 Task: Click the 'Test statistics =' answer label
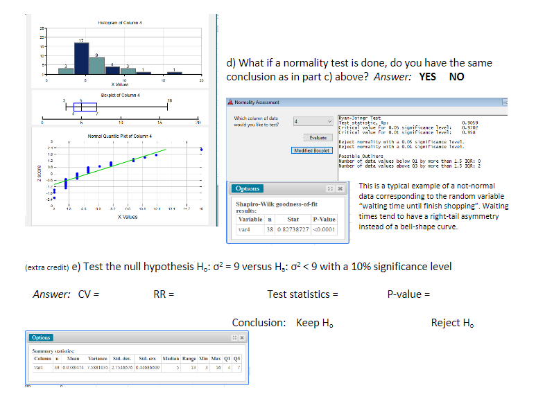pos(302,294)
